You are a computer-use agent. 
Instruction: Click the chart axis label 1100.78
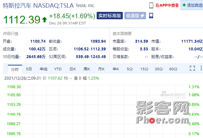tap(14, 114)
